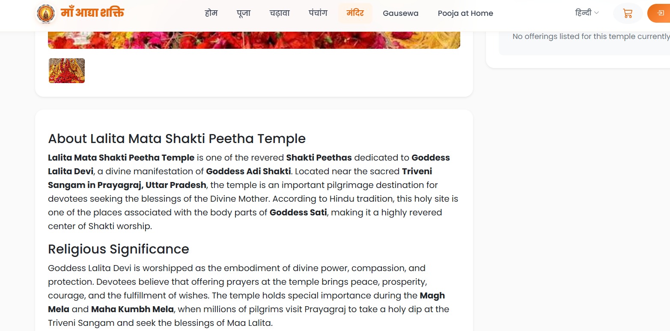Go to the होम menu item
Screen dimensions: 670x331
(211, 13)
